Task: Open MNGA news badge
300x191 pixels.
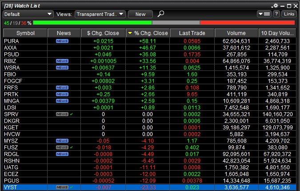Action: click(62, 101)
